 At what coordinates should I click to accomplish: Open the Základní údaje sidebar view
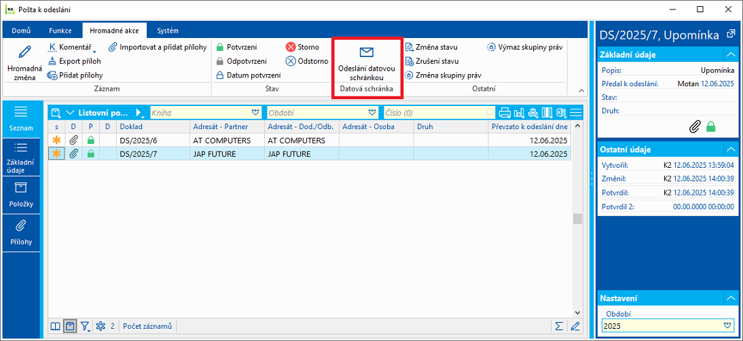tap(21, 157)
